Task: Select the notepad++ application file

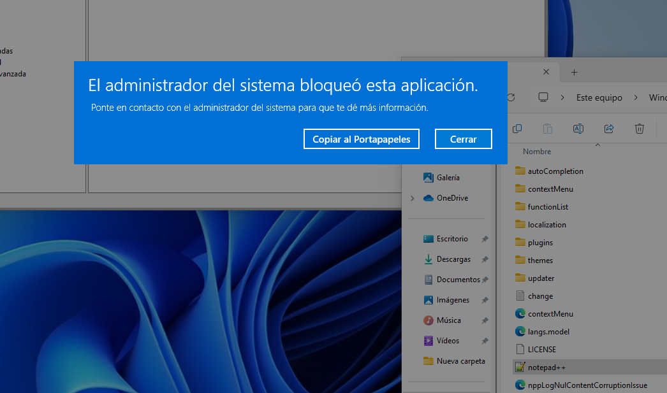Action: pyautogui.click(x=546, y=368)
